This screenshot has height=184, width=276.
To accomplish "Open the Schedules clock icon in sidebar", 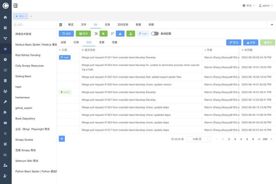I will click(x=5, y=59).
